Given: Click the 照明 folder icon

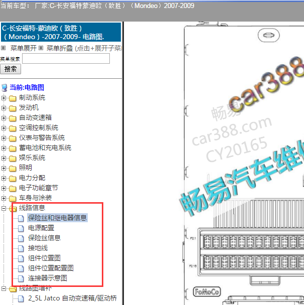Looking at the screenshot, I should [x=13, y=169].
